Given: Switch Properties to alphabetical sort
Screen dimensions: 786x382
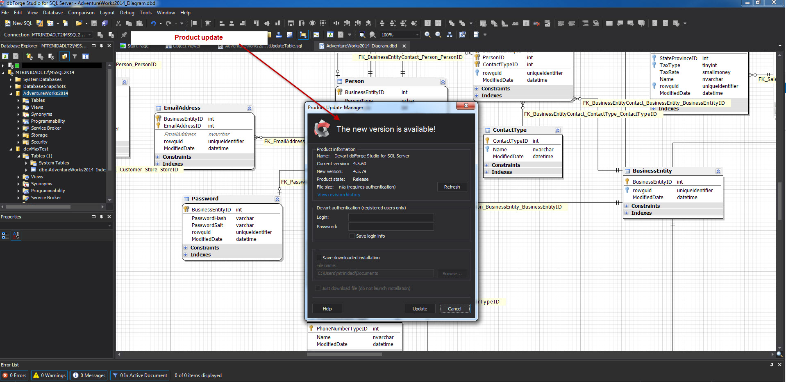Looking at the screenshot, I should point(16,236).
